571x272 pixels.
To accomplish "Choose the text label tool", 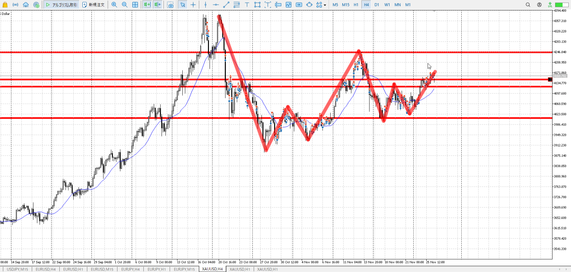I will [x=247, y=5].
